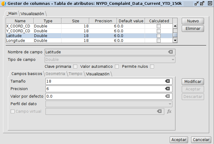
Task: Click the Eliminar button
Action: click(x=193, y=29)
